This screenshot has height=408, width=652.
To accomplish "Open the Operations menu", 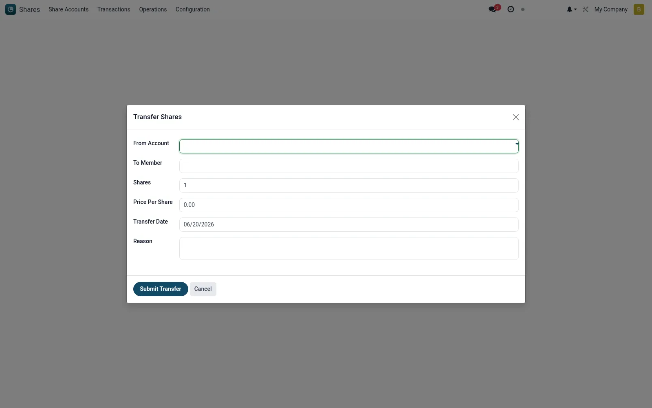I will [153, 9].
